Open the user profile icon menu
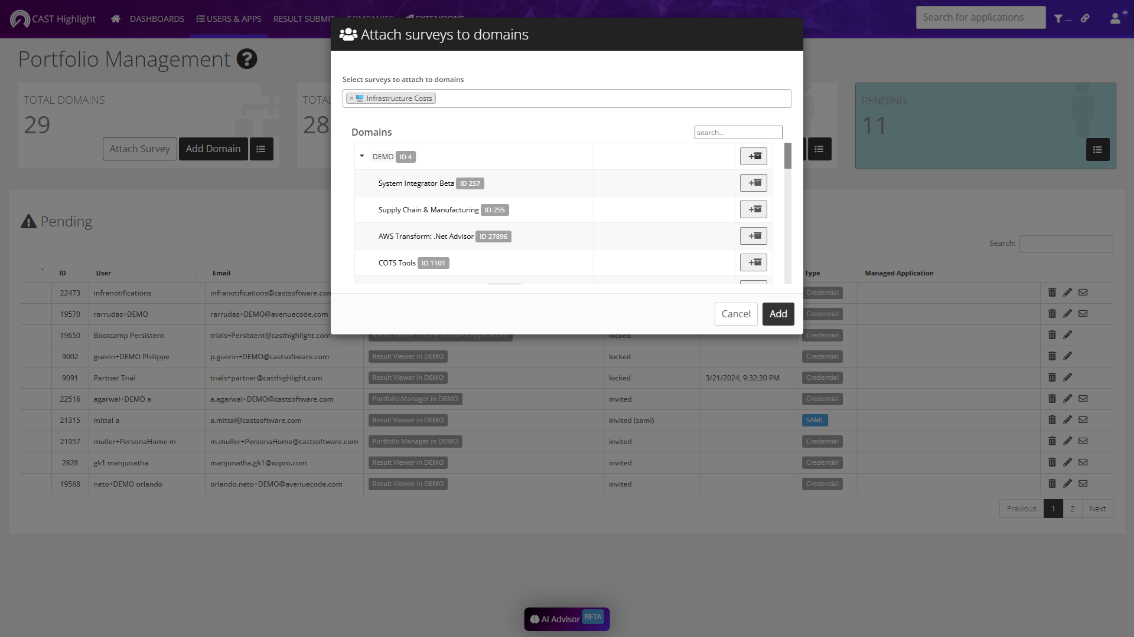Screen dimensions: 1134x637 pyautogui.click(x=1115, y=19)
